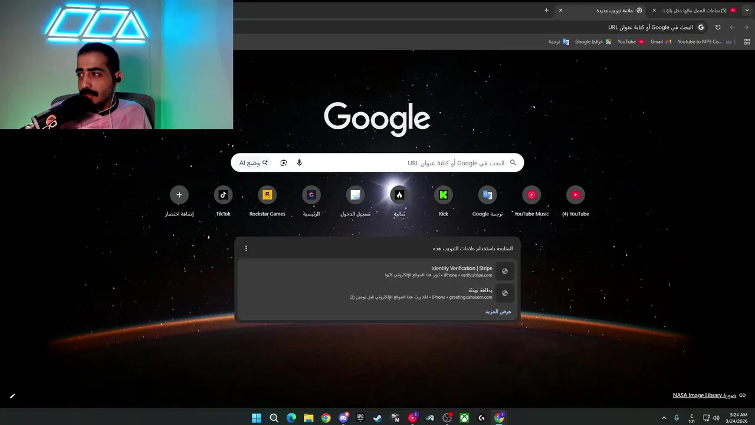Open the apps grid in bookmarks bar

747,42
